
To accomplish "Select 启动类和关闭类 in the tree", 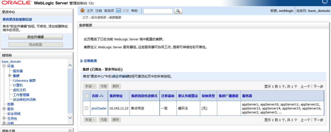I will coord(25,100).
